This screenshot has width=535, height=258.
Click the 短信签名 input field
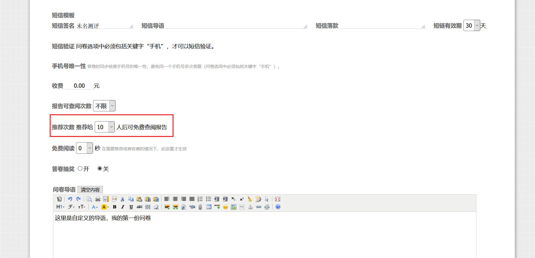(105, 26)
